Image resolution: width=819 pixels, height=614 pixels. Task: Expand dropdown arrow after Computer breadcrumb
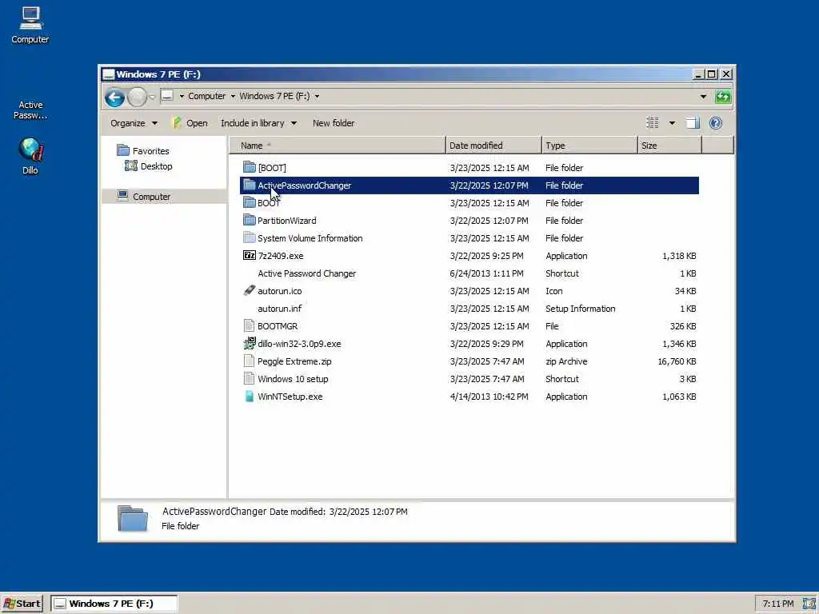tap(233, 96)
